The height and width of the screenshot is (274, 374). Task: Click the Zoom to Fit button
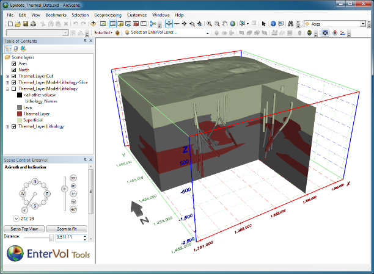click(x=67, y=229)
